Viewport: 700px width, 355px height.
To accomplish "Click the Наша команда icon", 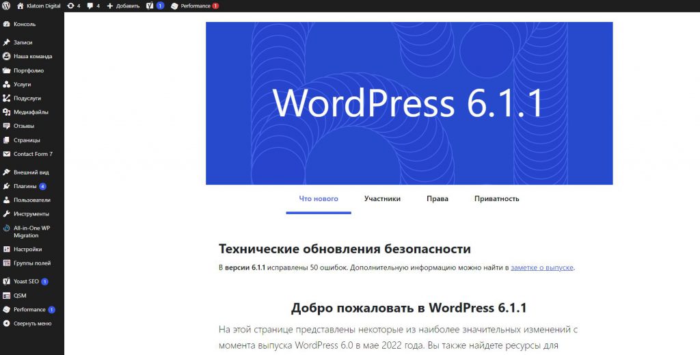I will click(x=6, y=56).
